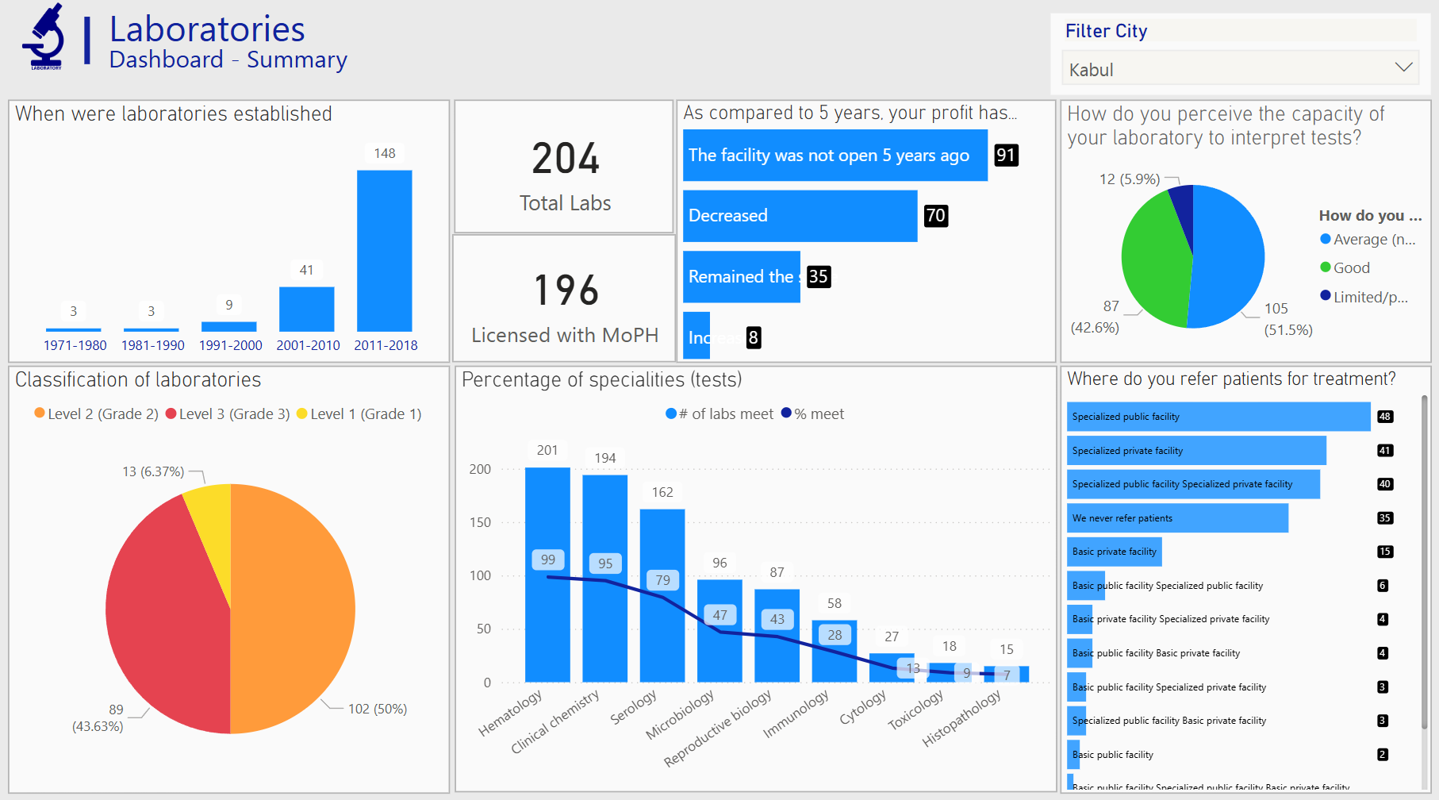
Task: Select the Hematology bar in specialities chart
Action: point(547,574)
